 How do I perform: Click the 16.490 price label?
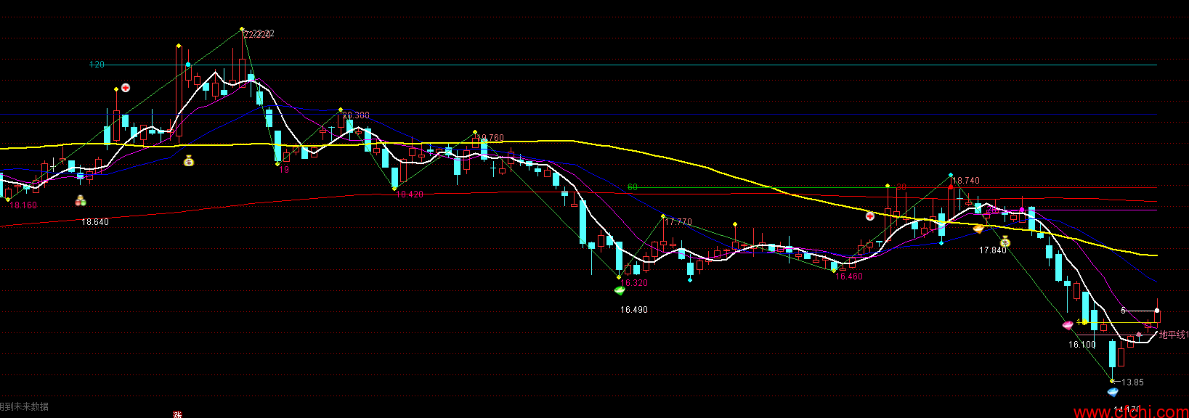[x=634, y=310]
